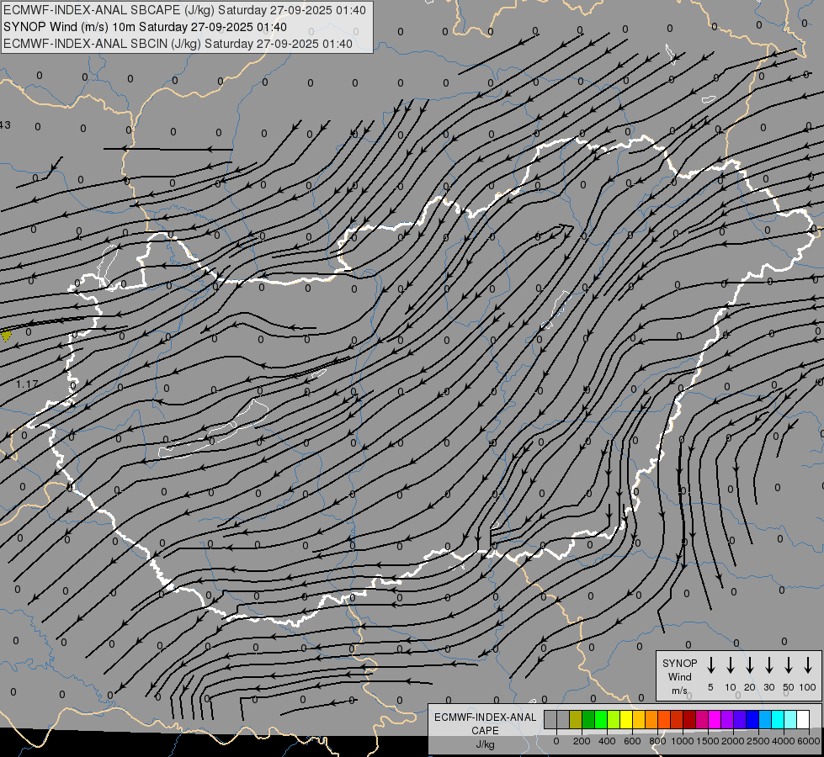Screen dimensions: 824x757
Task: Pick the bright green CAPE legend swatch
Action: pos(601,719)
